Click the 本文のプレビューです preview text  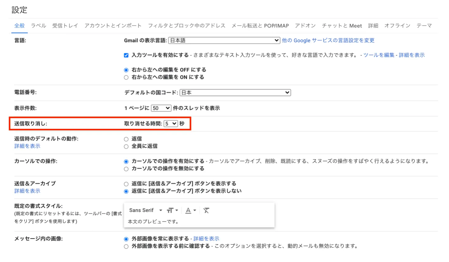pos(153,222)
